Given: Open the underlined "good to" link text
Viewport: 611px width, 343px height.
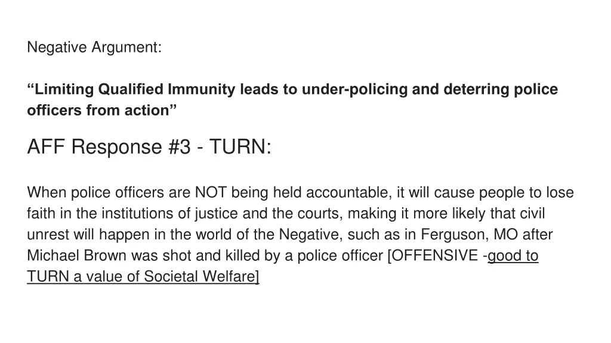Looking at the screenshot, I should (x=513, y=256).
